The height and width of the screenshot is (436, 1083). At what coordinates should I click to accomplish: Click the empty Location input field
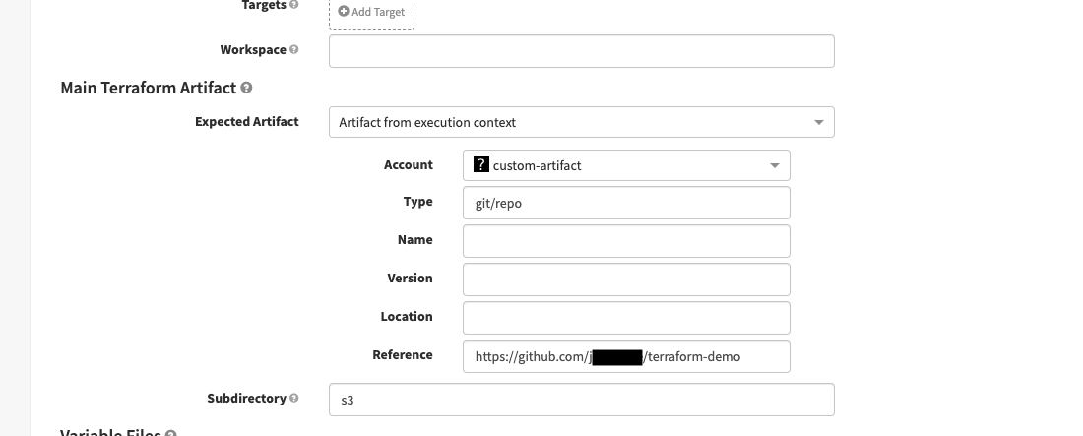point(626,318)
